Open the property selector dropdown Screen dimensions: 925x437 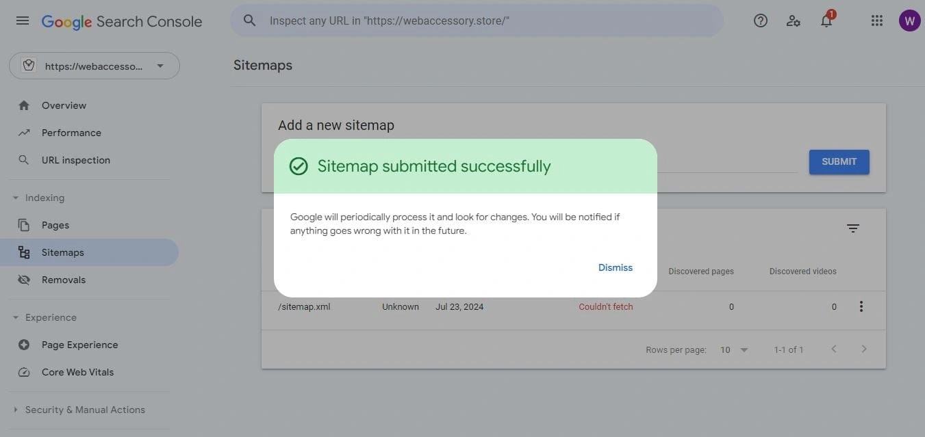coord(94,66)
